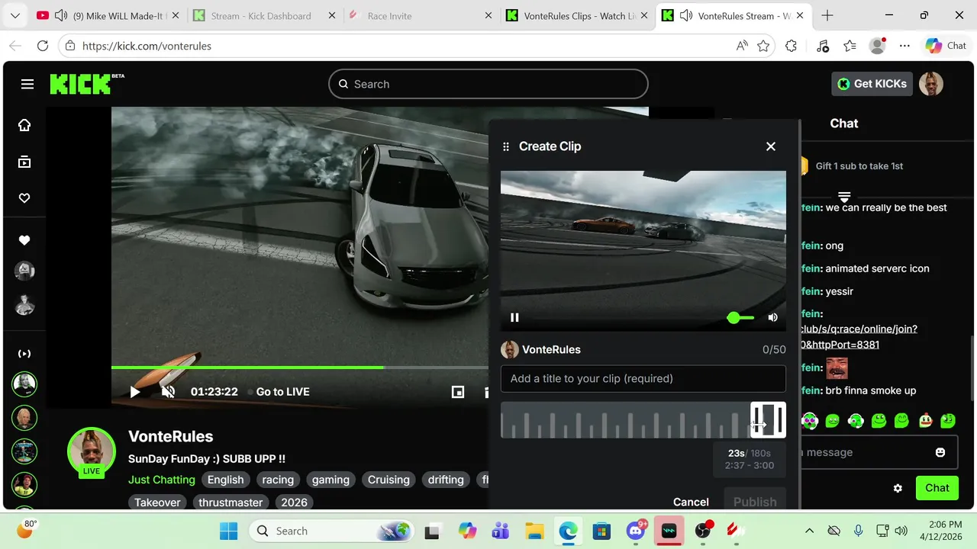Select the Takeover tag
The image size is (977, 549).
[x=158, y=502]
